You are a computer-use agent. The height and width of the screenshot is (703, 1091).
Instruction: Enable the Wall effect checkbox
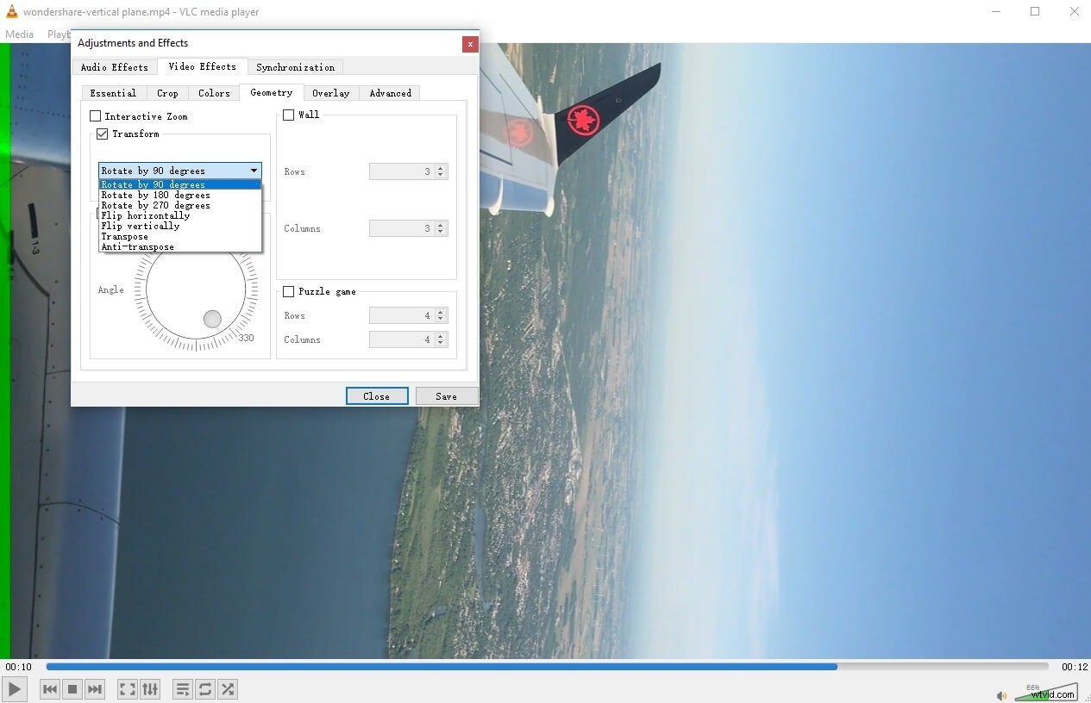pyautogui.click(x=288, y=114)
